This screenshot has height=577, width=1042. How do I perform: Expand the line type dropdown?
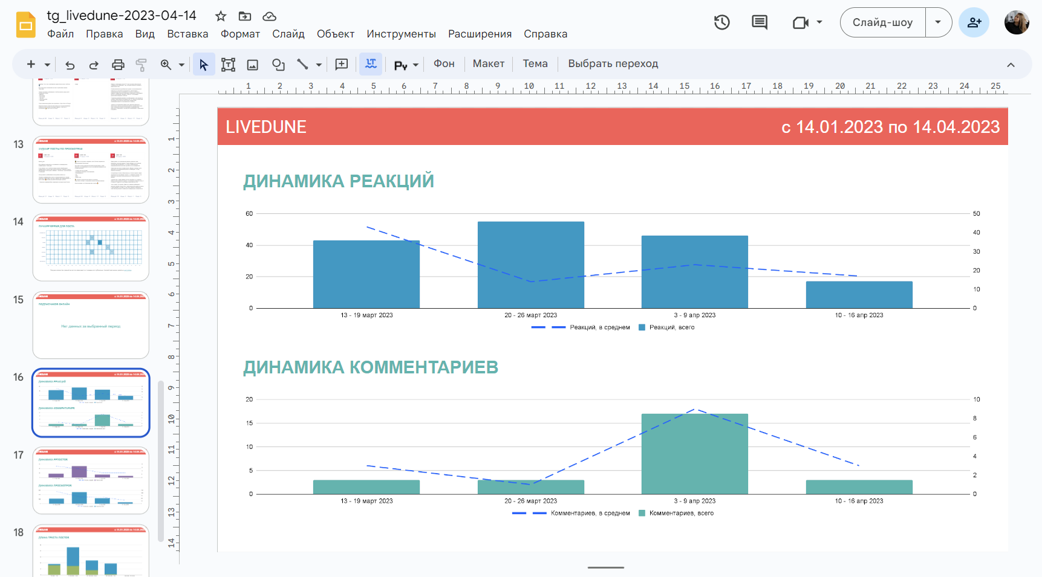(319, 64)
